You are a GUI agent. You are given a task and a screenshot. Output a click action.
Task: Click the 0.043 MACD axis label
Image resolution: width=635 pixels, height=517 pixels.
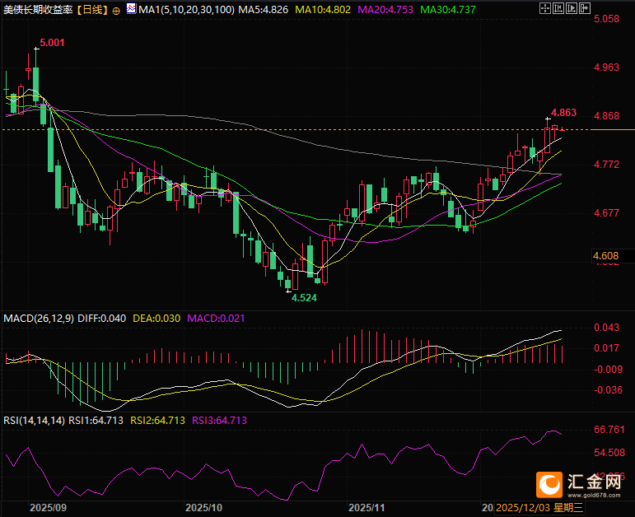[606, 327]
